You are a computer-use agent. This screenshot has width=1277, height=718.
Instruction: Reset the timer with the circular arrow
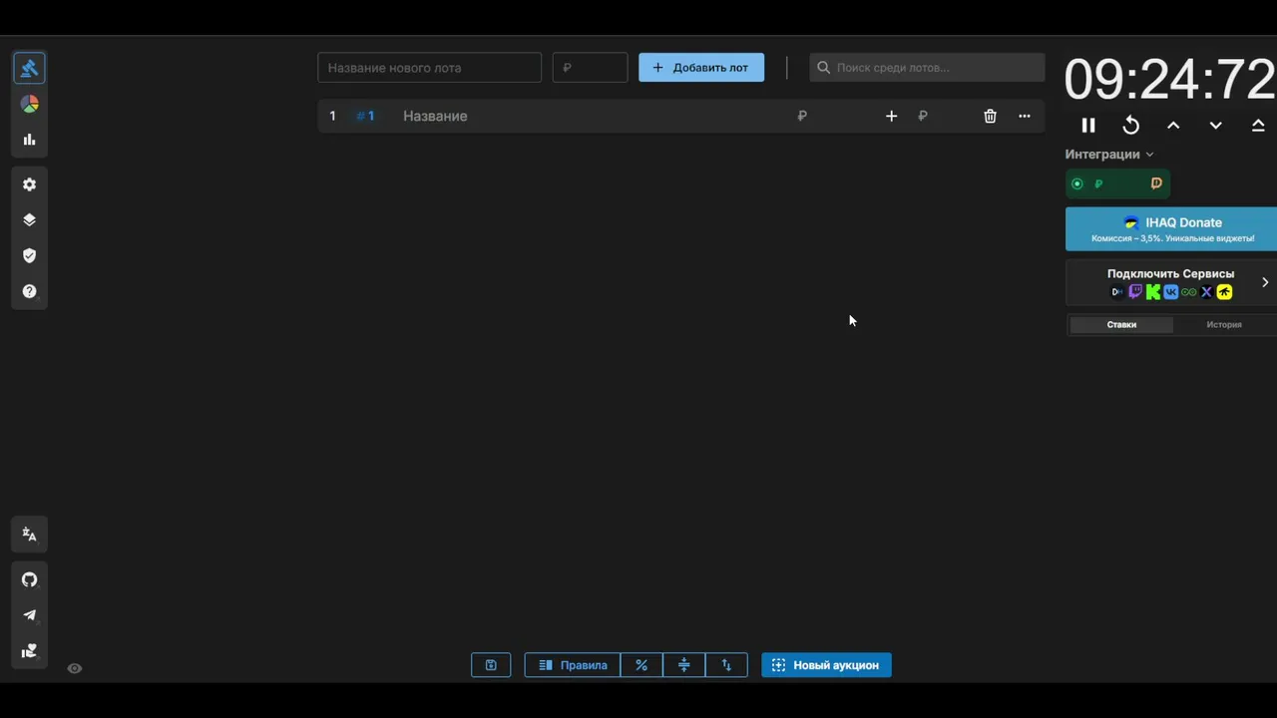pos(1130,126)
